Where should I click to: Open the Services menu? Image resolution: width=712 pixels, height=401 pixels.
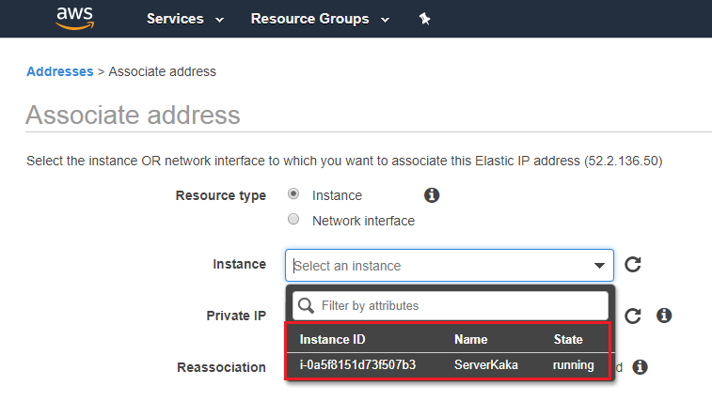pyautogui.click(x=185, y=19)
